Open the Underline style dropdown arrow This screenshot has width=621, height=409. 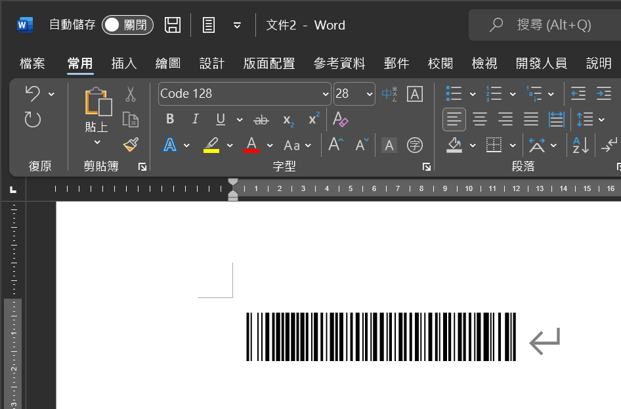240,119
